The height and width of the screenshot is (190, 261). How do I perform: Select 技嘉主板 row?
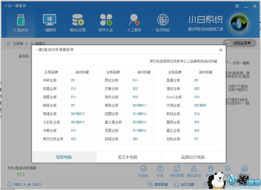67,89
